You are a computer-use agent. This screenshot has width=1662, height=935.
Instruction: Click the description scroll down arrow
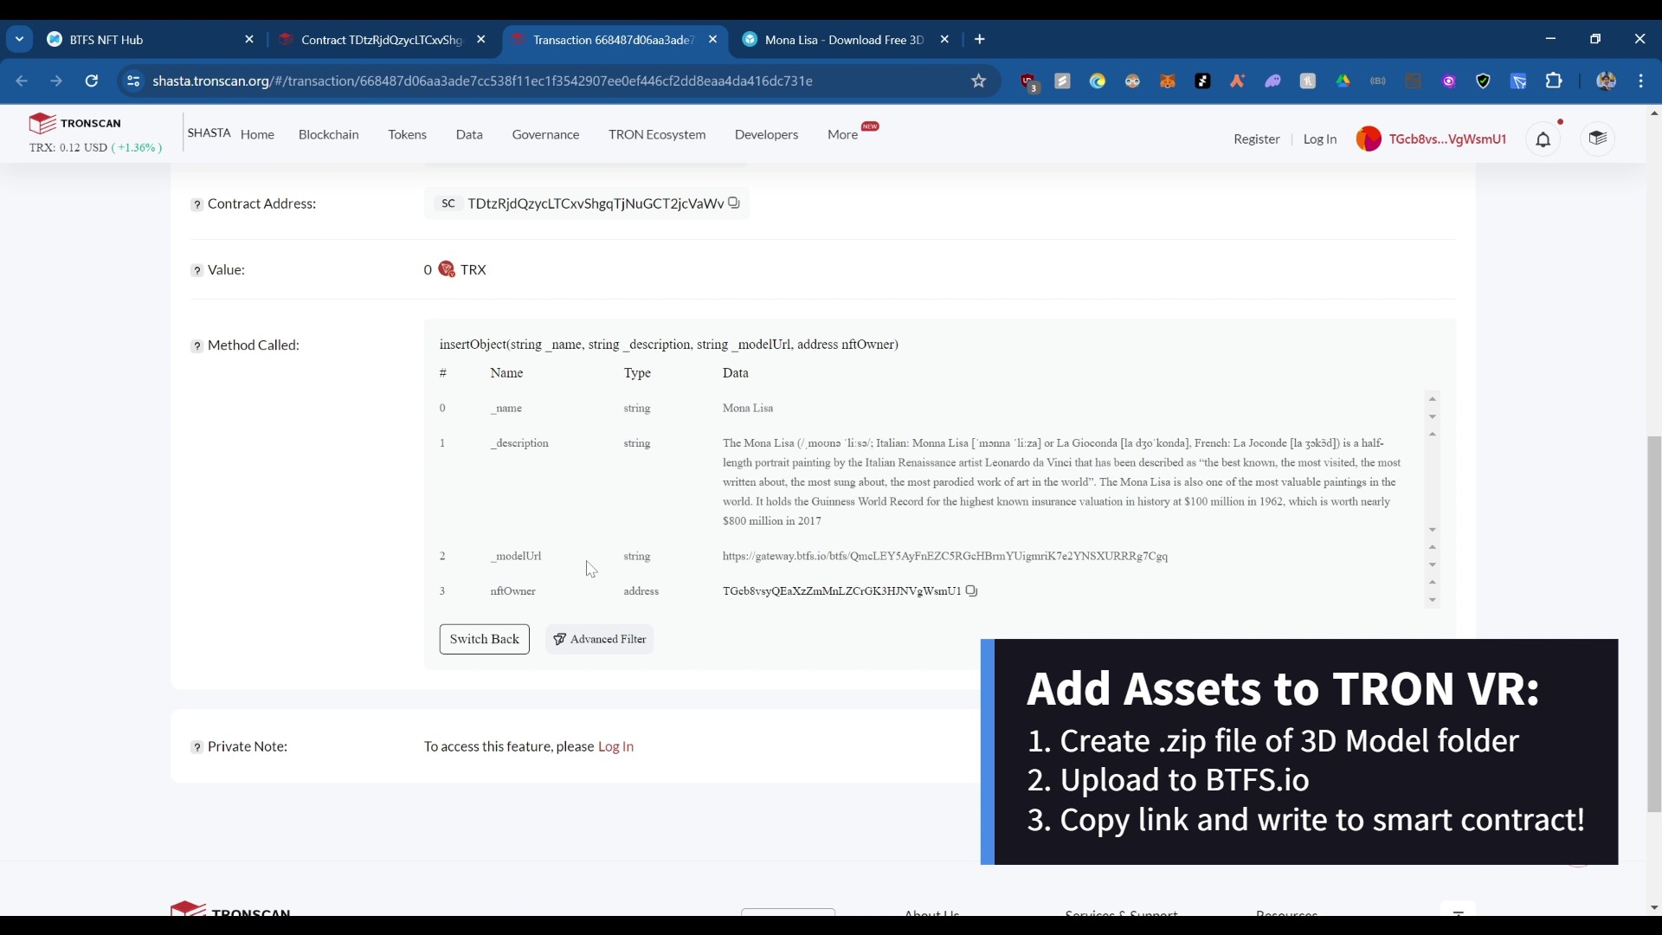point(1433,530)
